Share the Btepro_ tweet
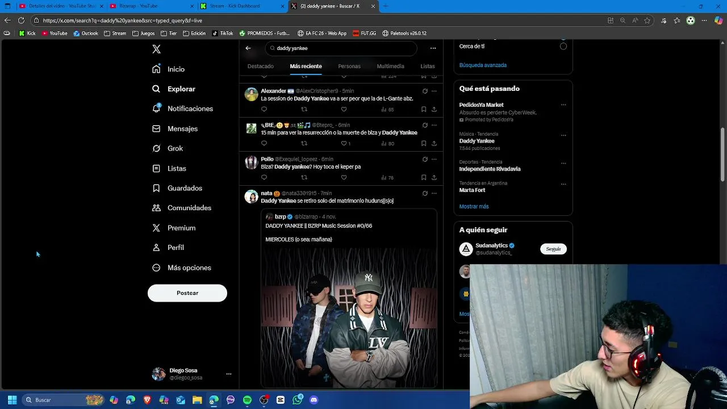 tap(434, 143)
